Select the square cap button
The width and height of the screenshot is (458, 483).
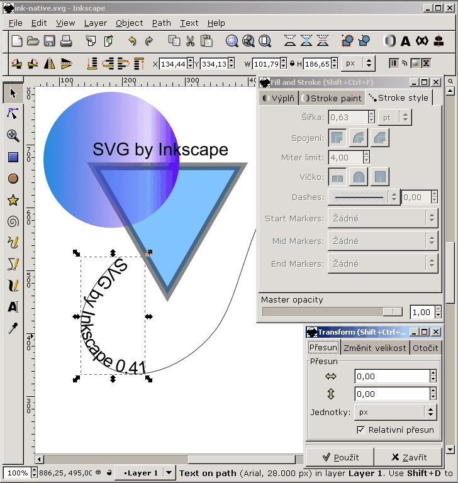380,177
